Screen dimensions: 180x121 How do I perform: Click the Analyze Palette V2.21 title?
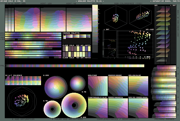point(90,1)
